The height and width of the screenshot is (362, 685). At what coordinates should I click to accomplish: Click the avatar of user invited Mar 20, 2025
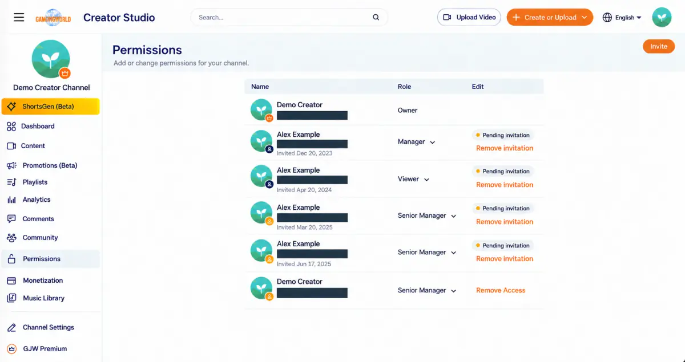pyautogui.click(x=261, y=213)
